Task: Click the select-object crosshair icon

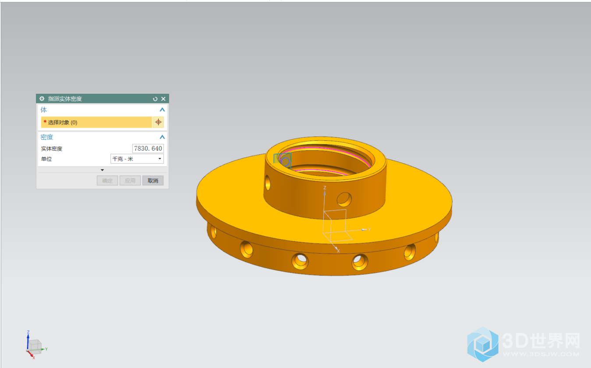Action: pyautogui.click(x=158, y=122)
